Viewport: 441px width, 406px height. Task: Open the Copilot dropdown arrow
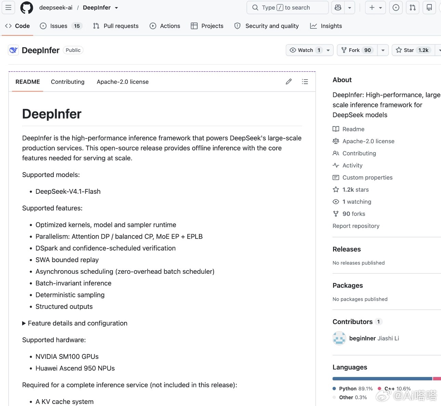coord(349,8)
